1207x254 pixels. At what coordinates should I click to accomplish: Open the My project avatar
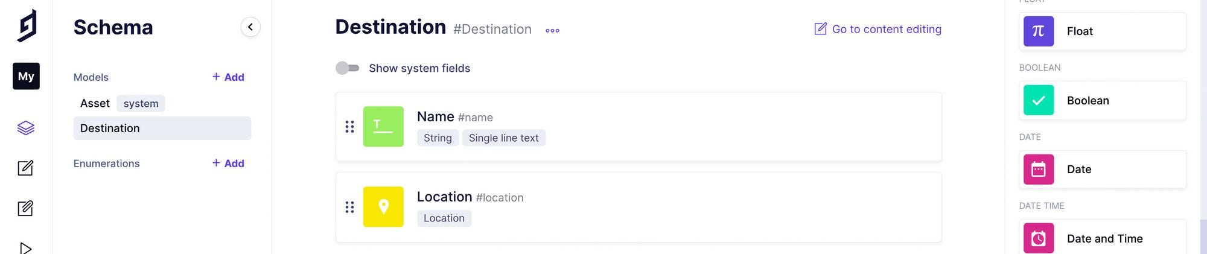(x=26, y=76)
